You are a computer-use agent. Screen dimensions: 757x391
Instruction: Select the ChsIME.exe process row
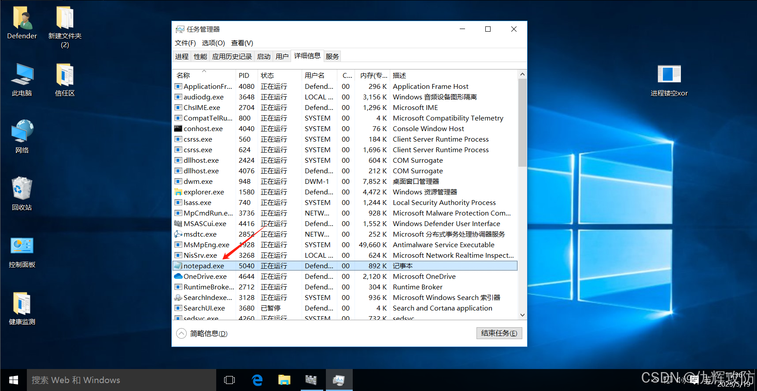tap(345, 107)
